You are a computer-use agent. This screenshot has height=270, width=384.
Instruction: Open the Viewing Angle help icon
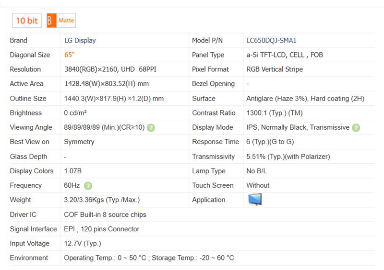tap(151, 128)
